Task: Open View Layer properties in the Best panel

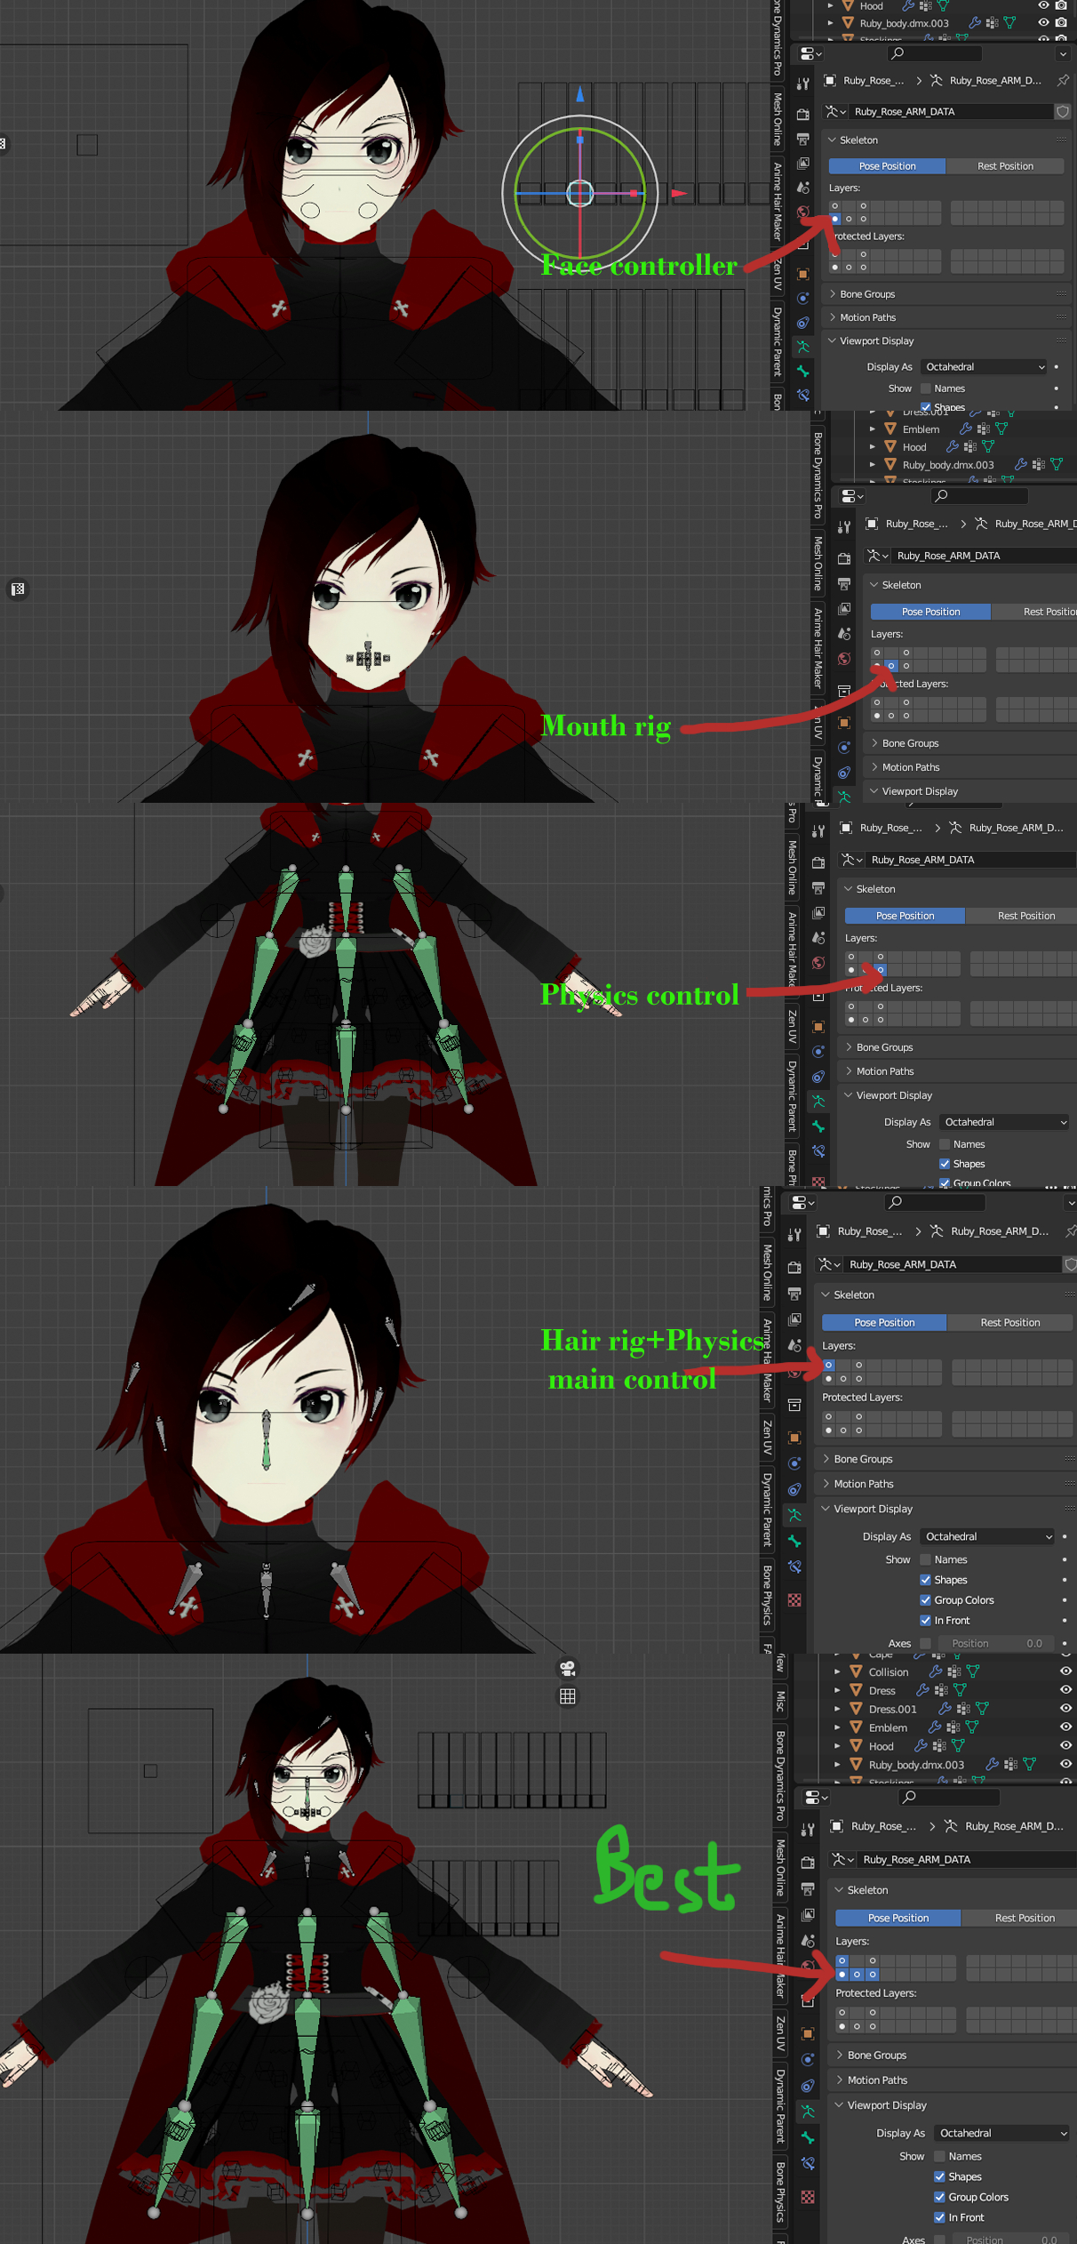Action: click(808, 1914)
